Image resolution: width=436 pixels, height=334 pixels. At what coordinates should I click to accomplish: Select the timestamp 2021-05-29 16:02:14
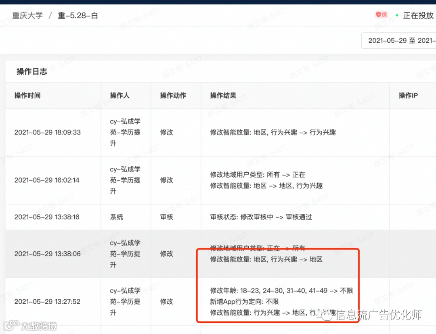(47, 180)
